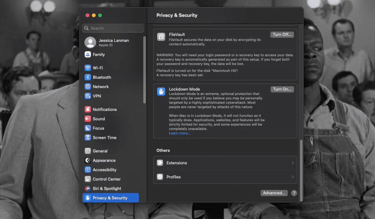Click the Others section heading
This screenshot has height=219, width=375.
[163, 150]
